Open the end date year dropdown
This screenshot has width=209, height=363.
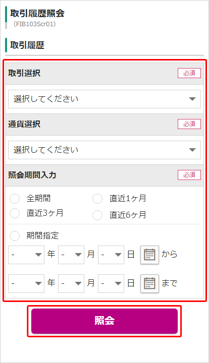pyautogui.click(x=26, y=283)
